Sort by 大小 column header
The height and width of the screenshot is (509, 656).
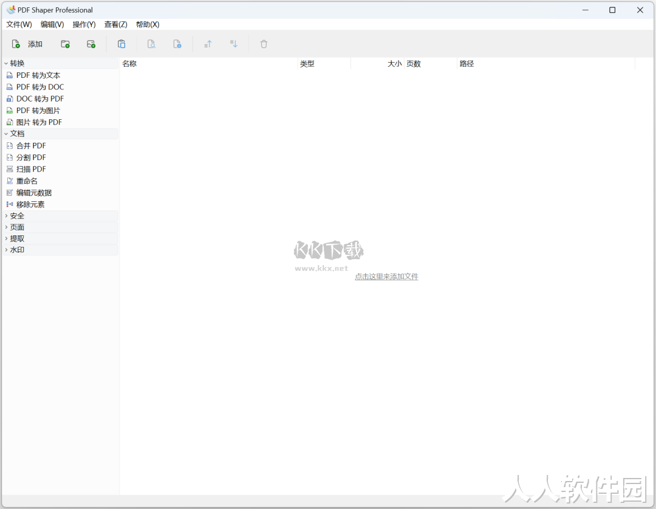[x=377, y=64]
